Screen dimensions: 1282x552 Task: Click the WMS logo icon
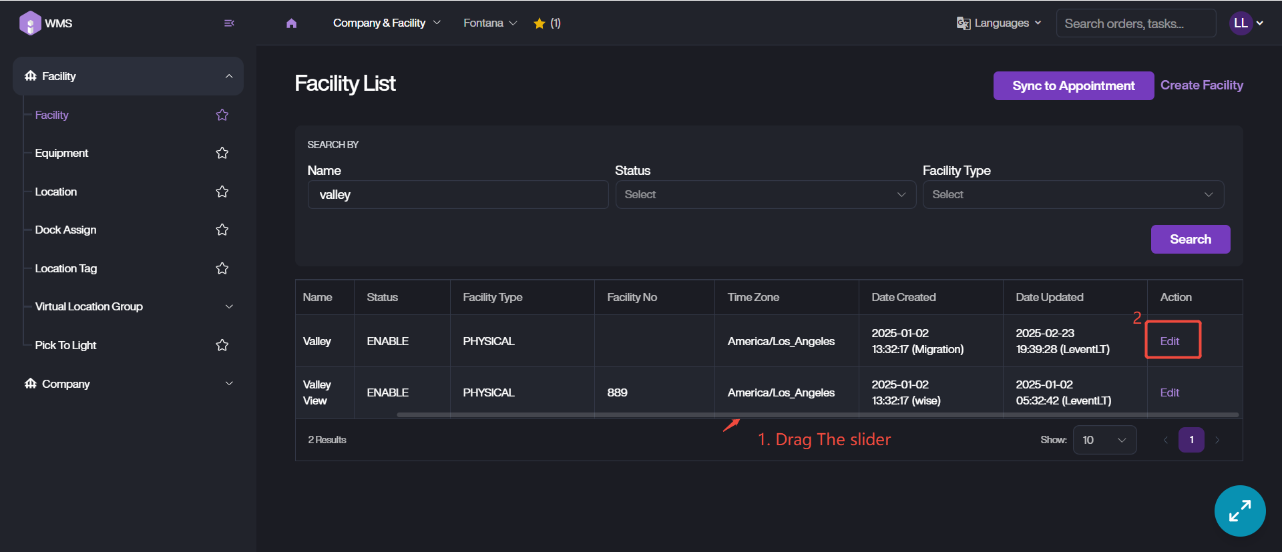[x=30, y=23]
